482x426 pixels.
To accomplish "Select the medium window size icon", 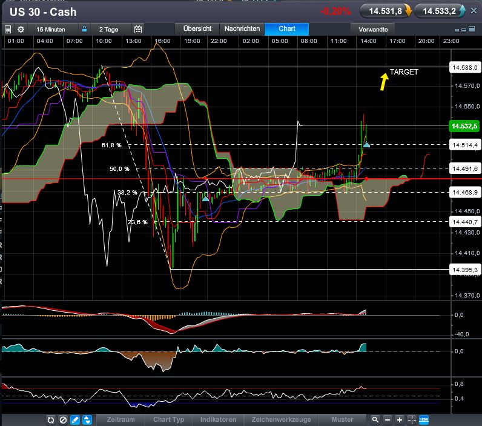I will [464, 30].
